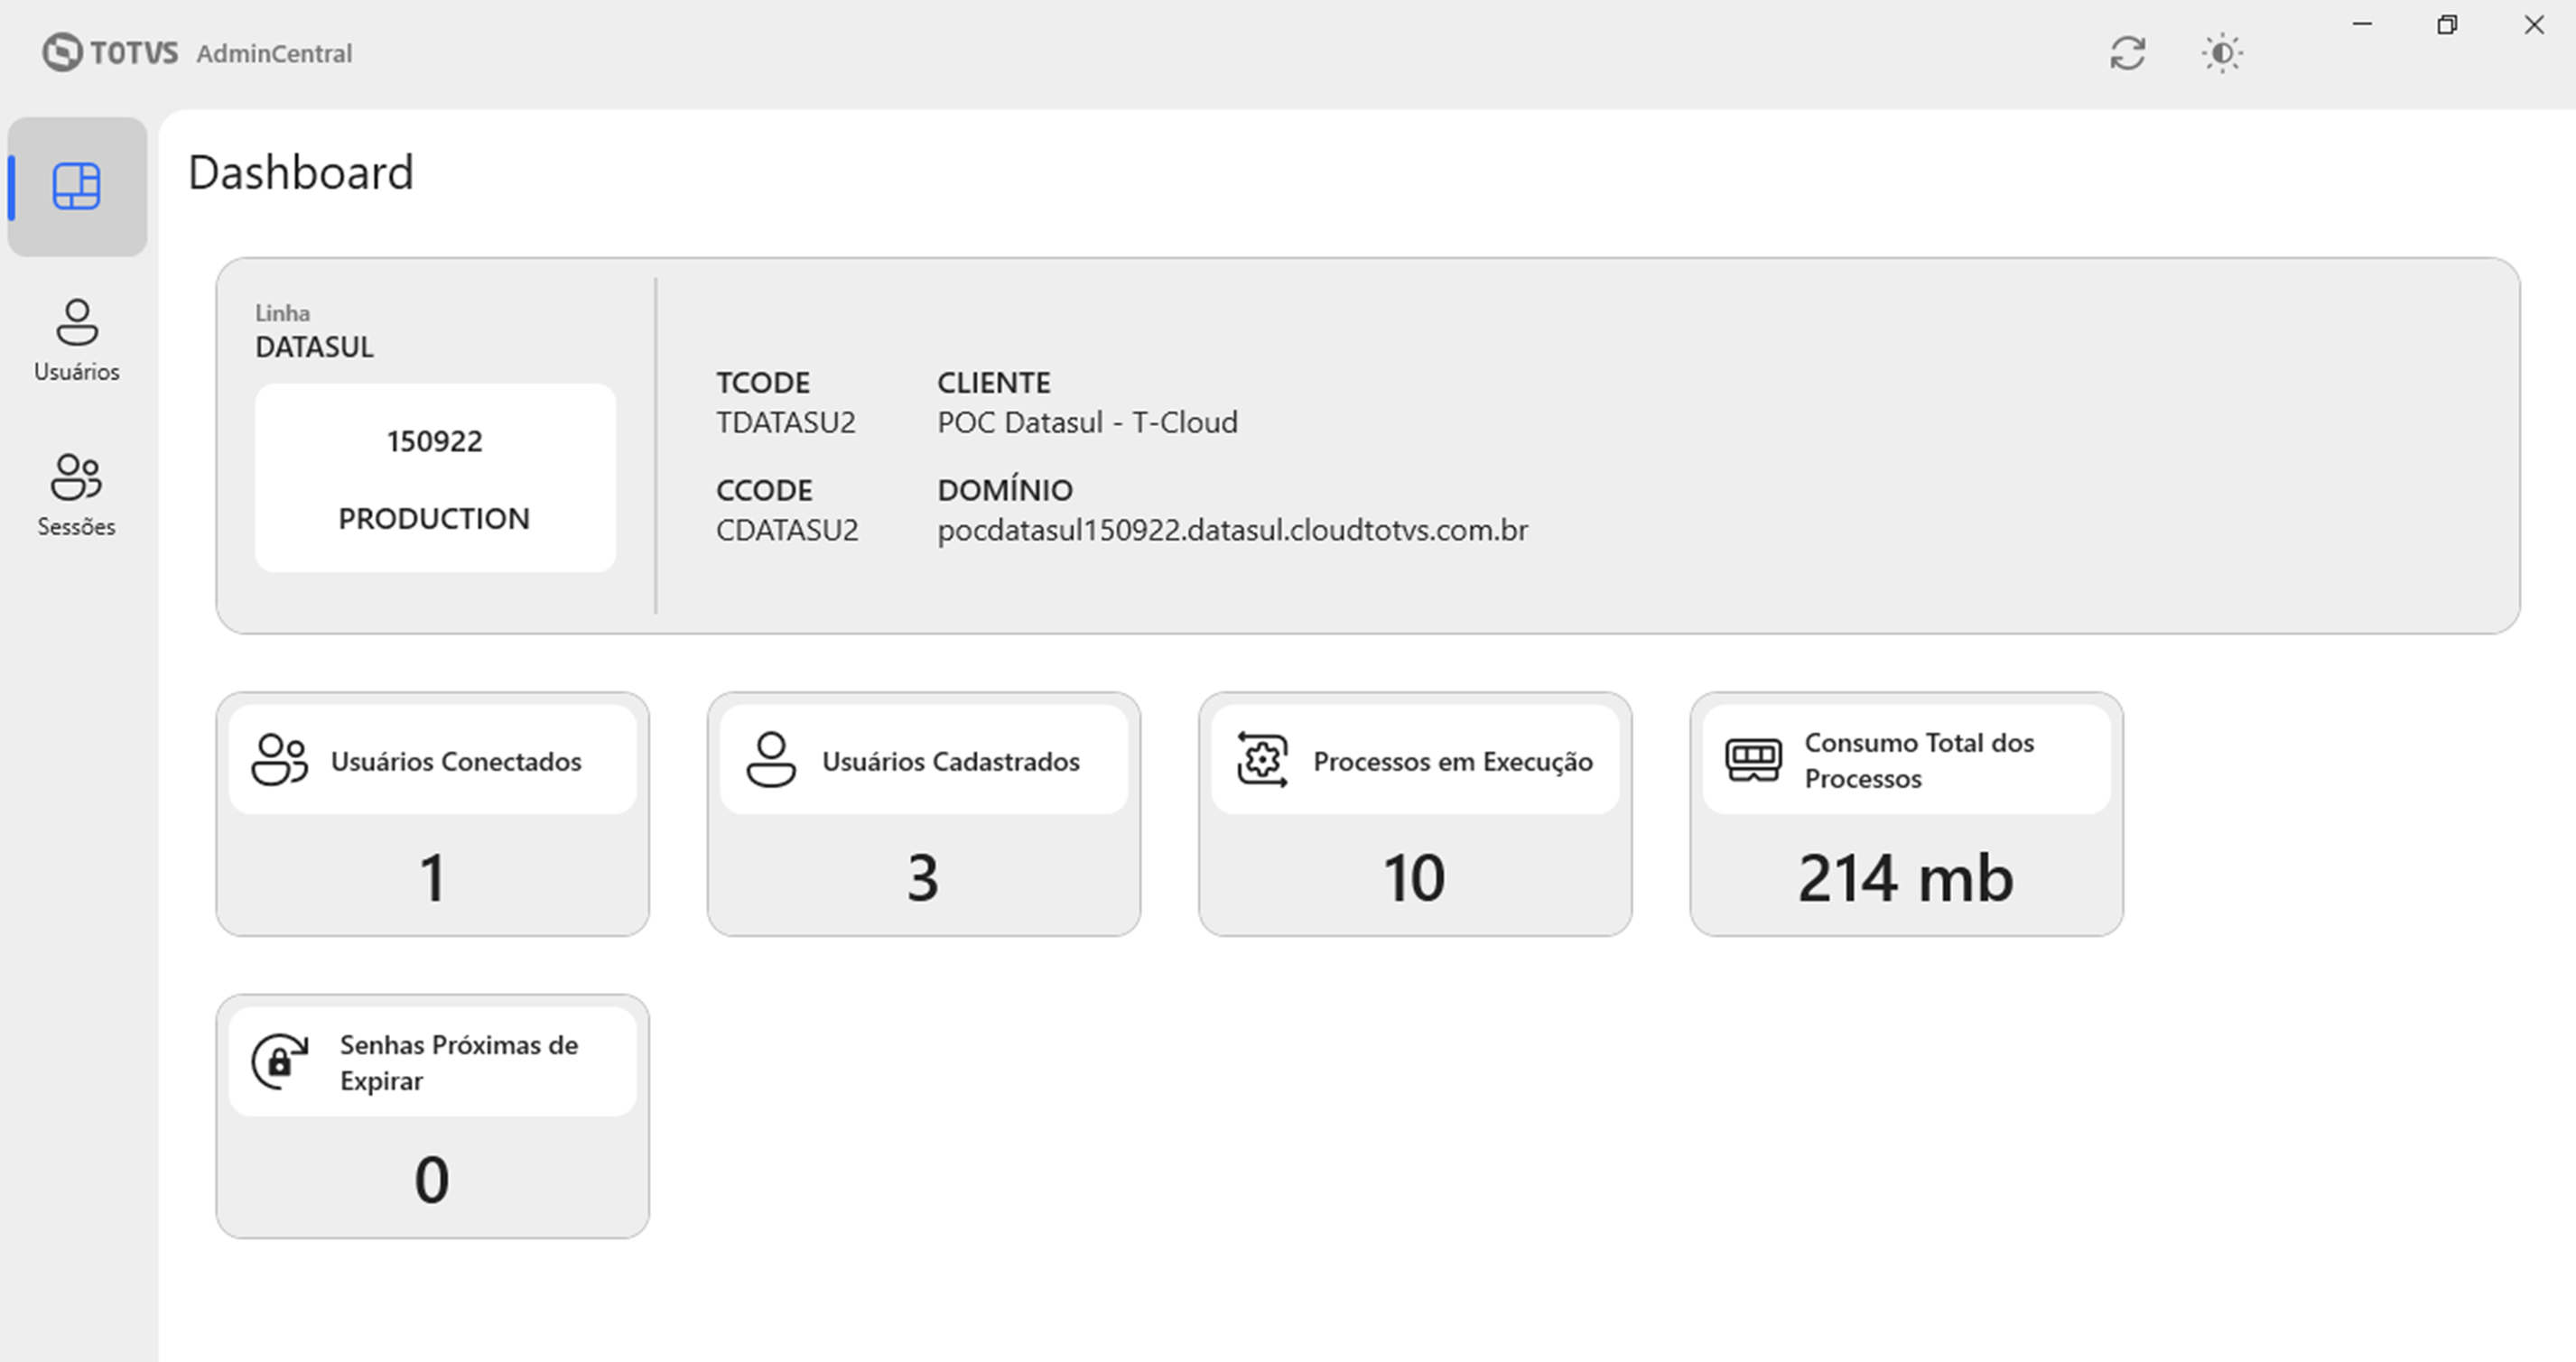Minimize the AdminCentral window

click(x=2362, y=24)
